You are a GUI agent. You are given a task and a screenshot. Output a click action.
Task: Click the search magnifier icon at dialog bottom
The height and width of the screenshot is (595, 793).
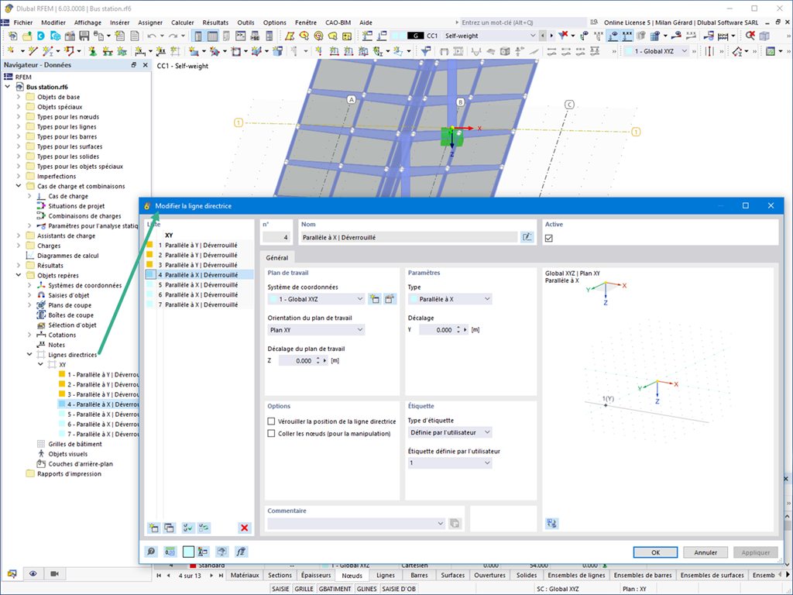(x=151, y=552)
